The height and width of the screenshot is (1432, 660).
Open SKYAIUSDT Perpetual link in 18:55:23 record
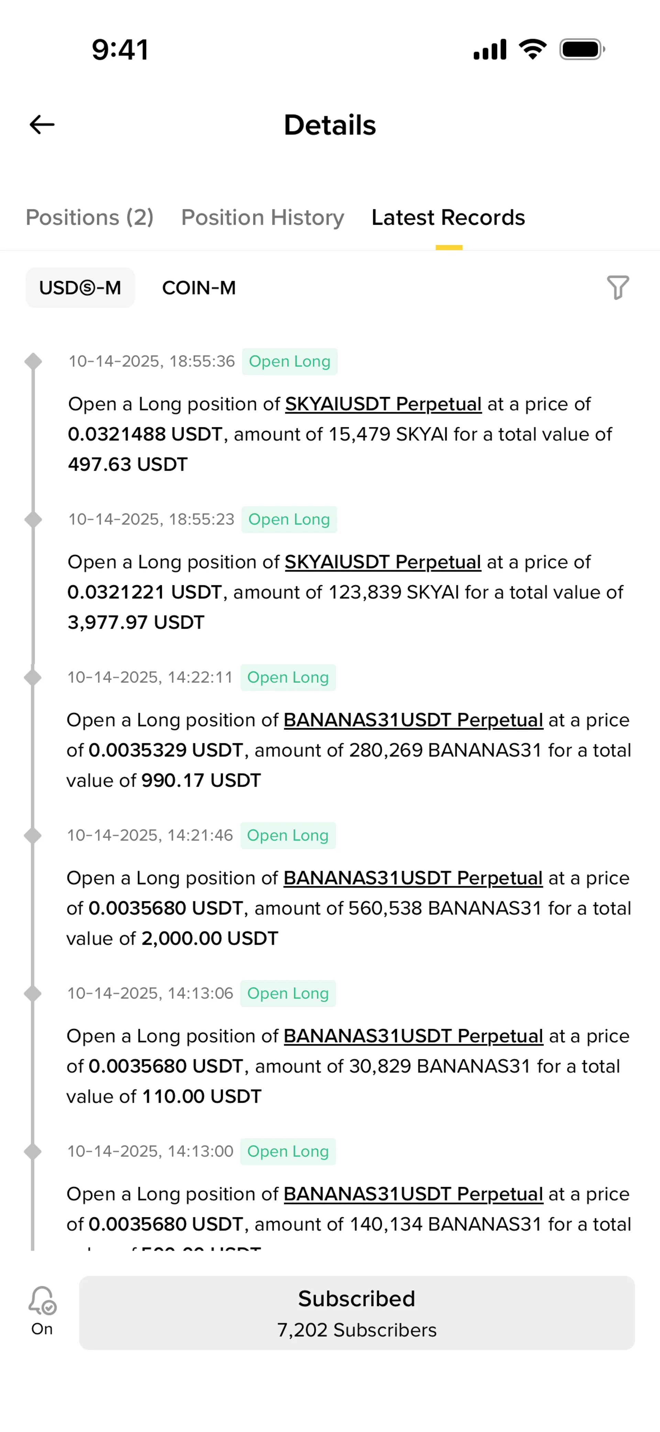pos(383,562)
